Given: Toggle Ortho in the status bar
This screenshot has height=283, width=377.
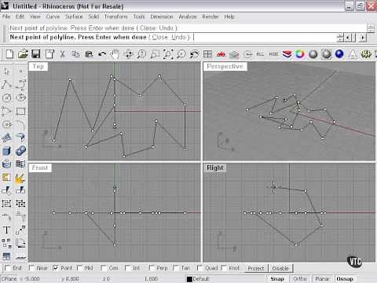Looking at the screenshot, I should [300, 279].
